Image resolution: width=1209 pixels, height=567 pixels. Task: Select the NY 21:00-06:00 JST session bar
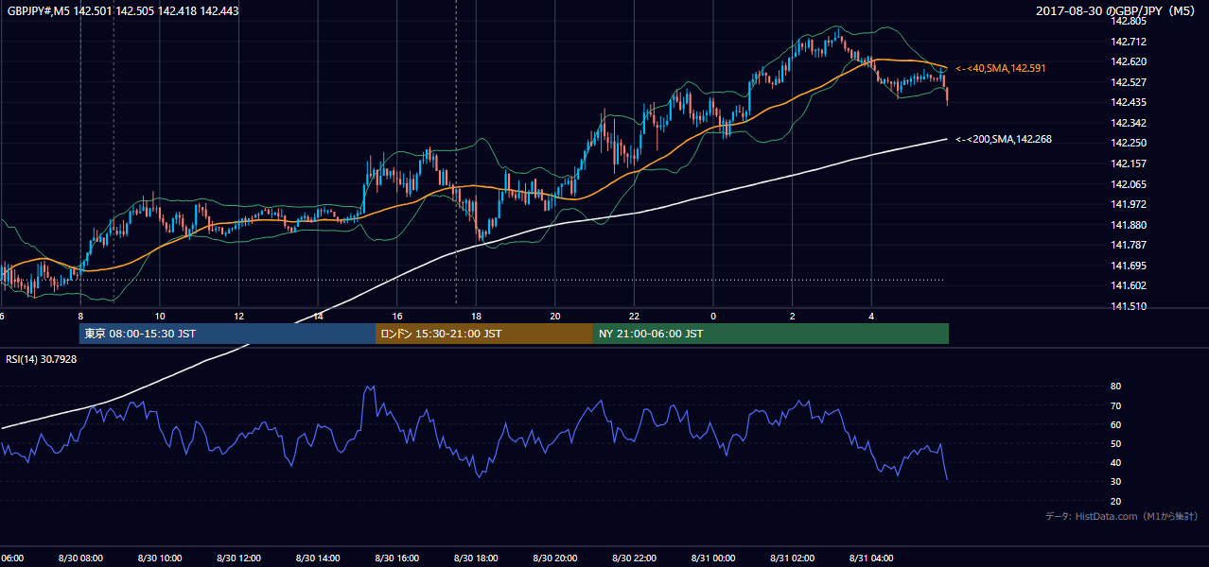click(771, 334)
